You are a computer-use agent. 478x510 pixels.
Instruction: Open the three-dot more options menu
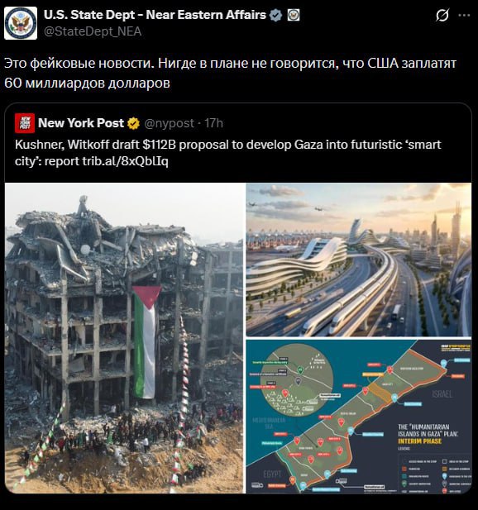click(464, 15)
